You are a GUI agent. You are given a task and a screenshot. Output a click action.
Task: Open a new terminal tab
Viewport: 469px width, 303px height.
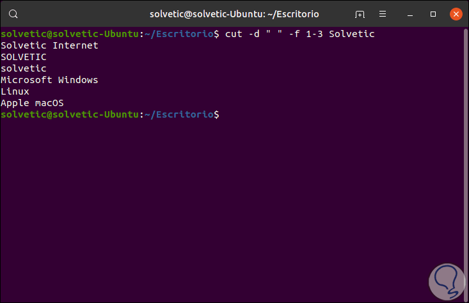tap(360, 13)
